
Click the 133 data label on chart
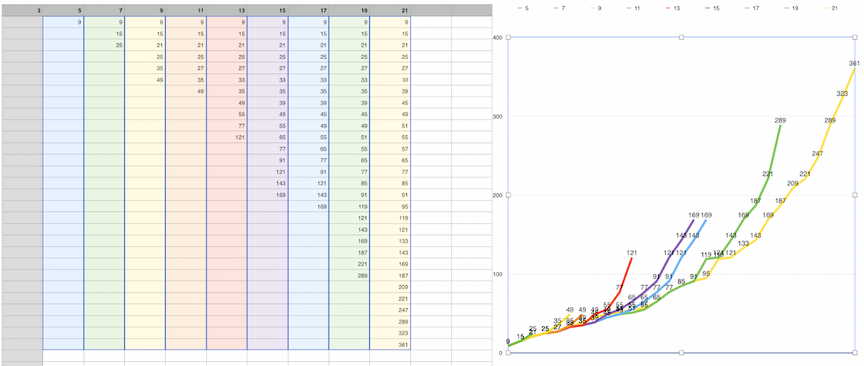tap(743, 243)
